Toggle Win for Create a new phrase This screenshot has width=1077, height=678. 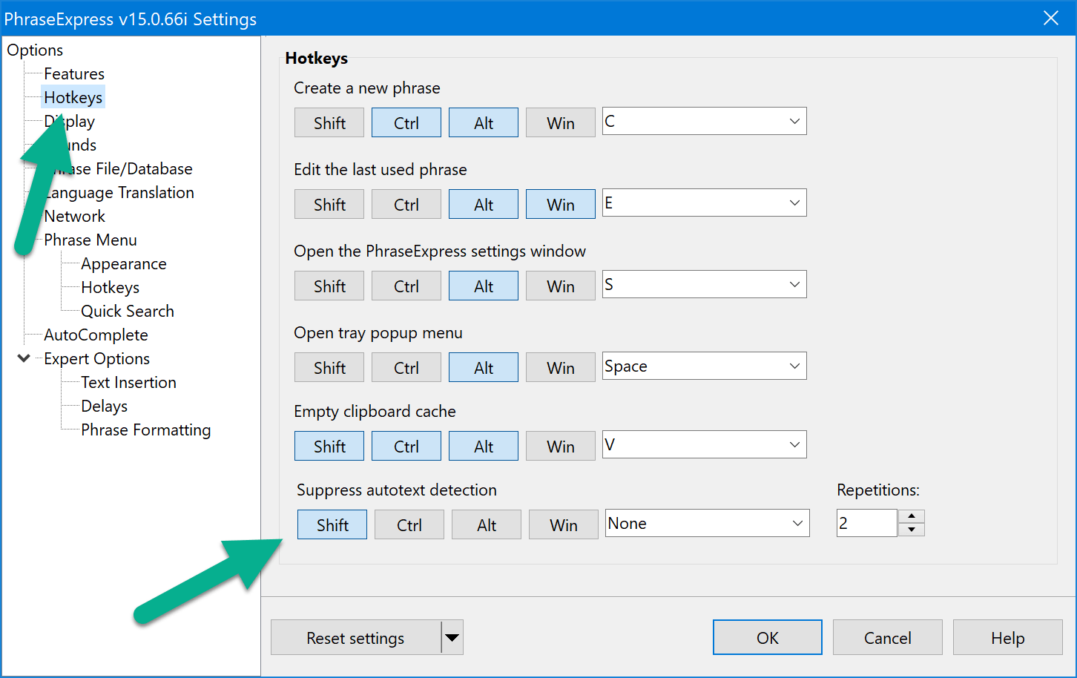tap(561, 123)
